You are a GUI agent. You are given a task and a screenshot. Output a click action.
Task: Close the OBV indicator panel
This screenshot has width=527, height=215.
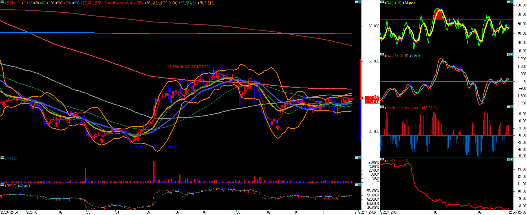point(360,185)
